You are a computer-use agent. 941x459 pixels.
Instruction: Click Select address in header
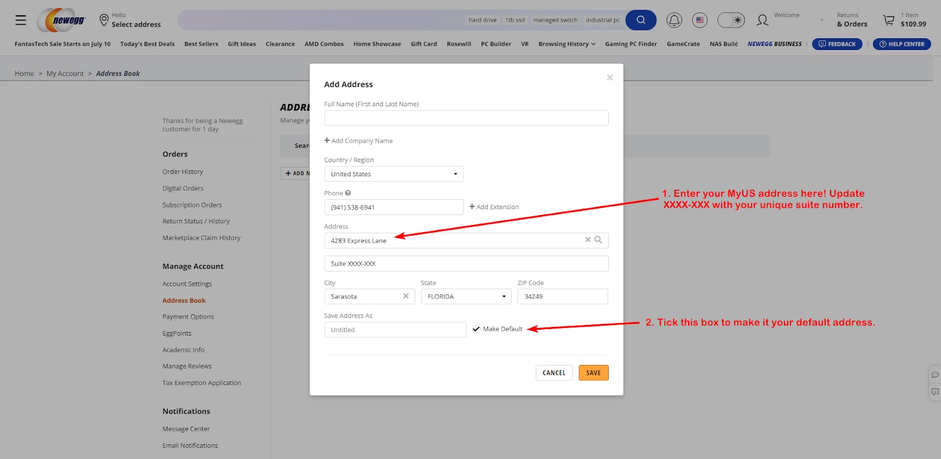(x=136, y=25)
